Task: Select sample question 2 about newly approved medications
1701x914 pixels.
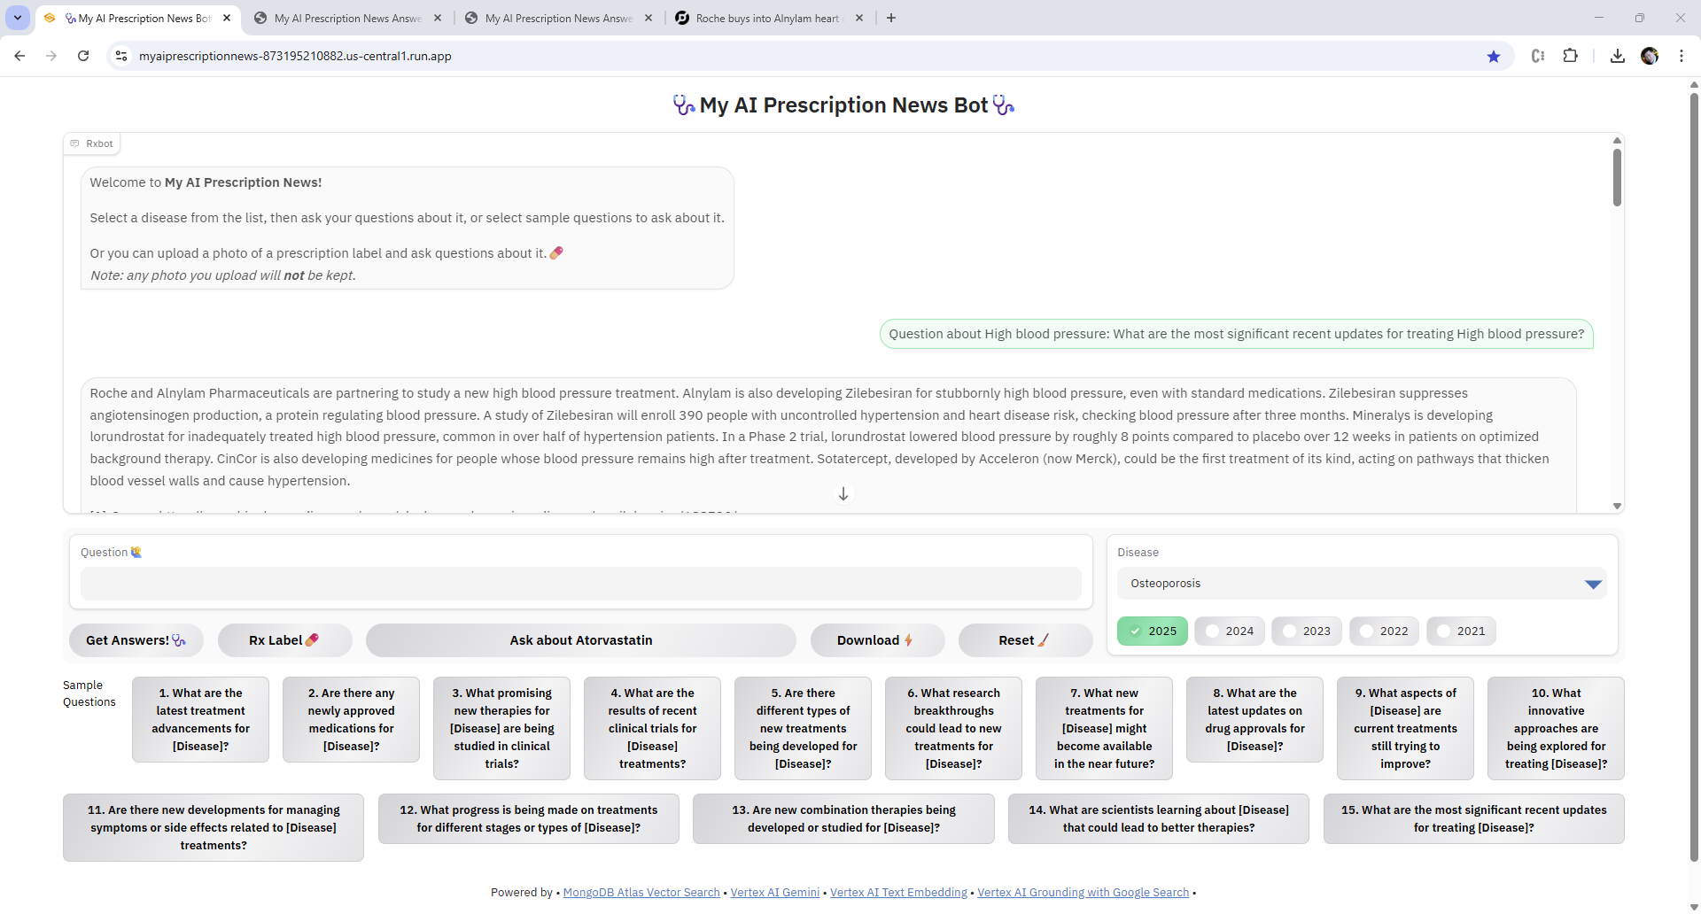Action: click(351, 719)
